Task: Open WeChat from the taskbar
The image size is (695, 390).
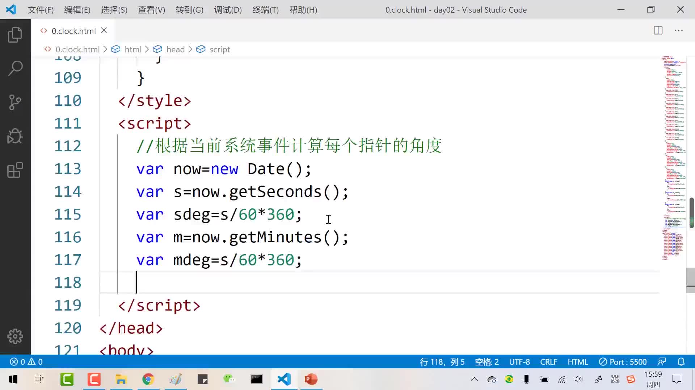Action: pos(229,379)
